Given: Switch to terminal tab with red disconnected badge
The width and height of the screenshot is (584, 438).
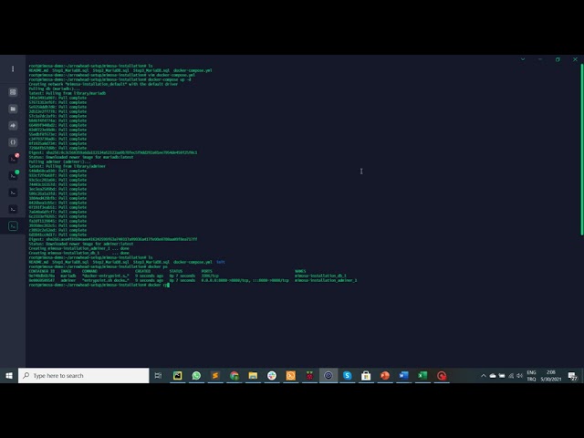Looking at the screenshot, I should (14, 158).
